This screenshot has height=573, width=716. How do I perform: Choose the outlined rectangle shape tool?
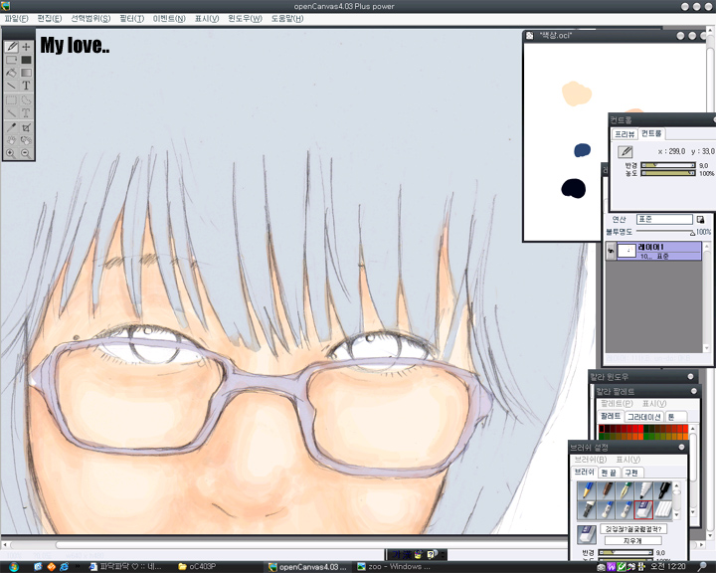(x=11, y=60)
